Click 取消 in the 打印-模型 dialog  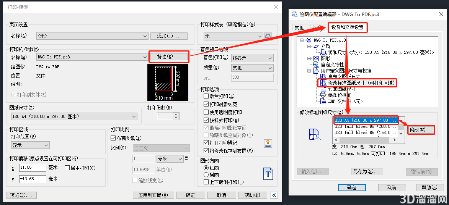221,195
